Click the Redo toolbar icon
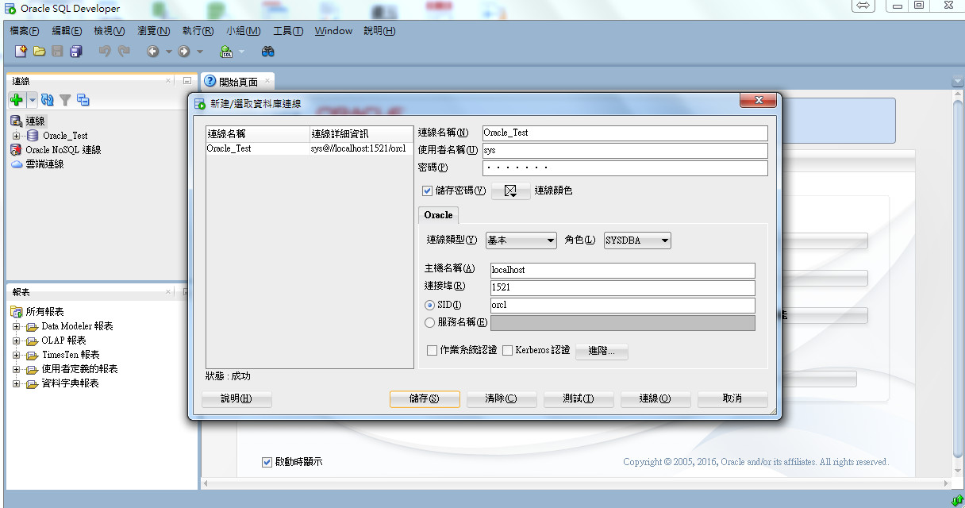 click(x=124, y=52)
